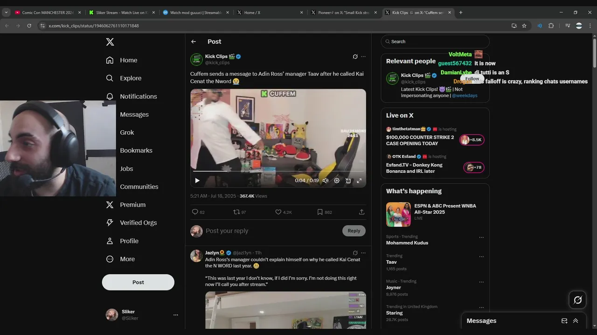Open Taav trend options dots

point(481,257)
